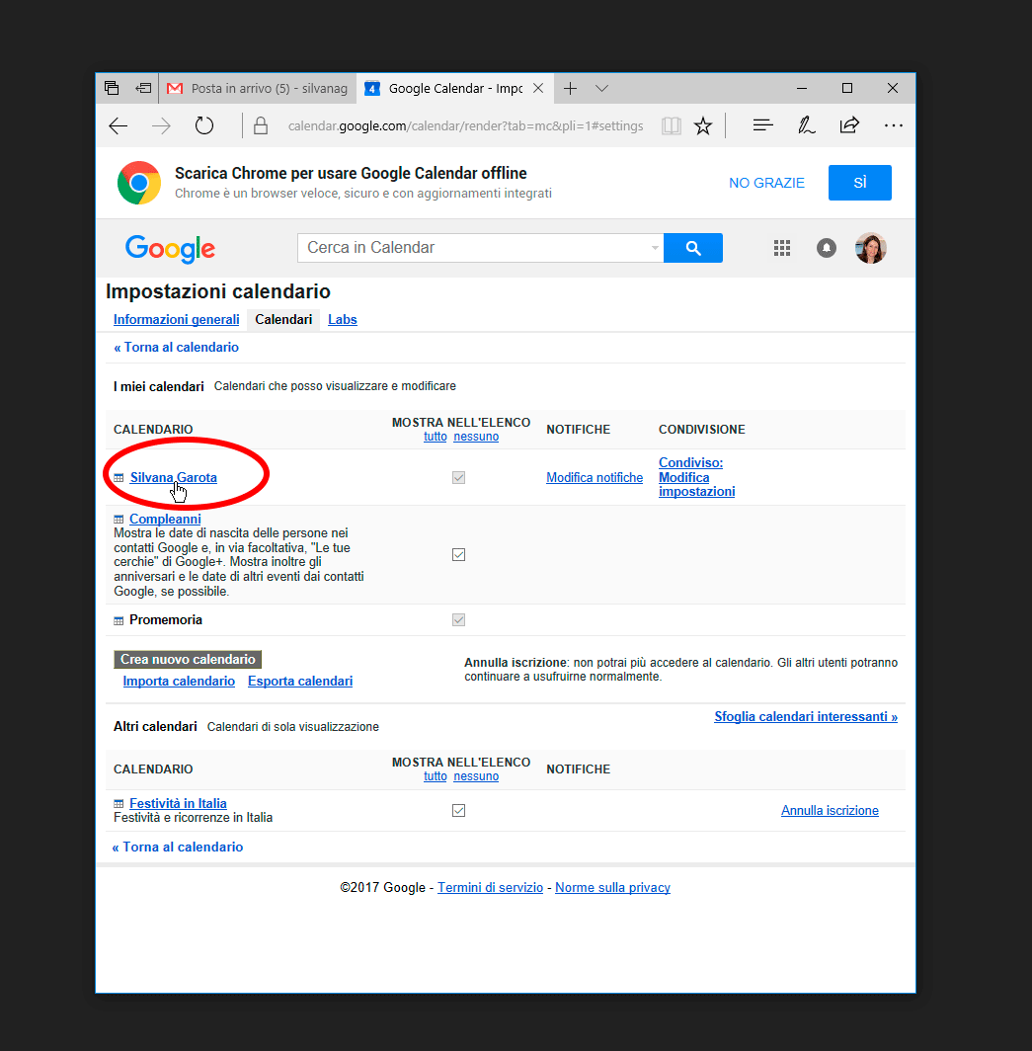1032x1051 pixels.
Task: Click the account profile photo
Action: coord(870,248)
